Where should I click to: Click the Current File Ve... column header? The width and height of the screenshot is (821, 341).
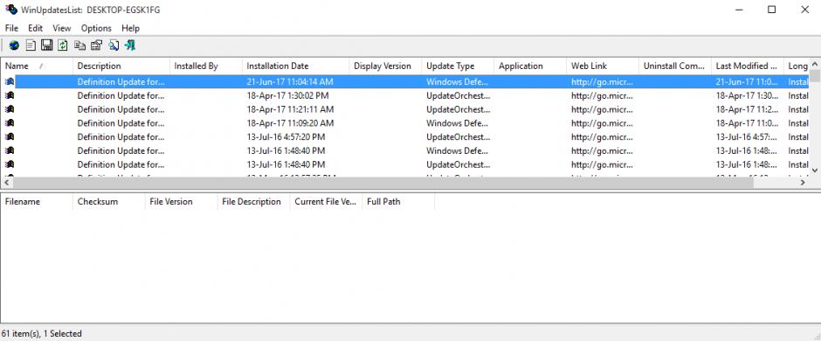[326, 202]
